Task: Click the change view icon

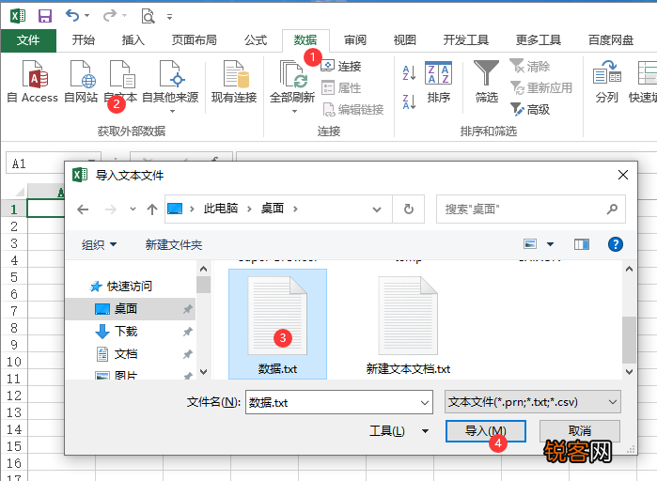Action: pyautogui.click(x=530, y=243)
